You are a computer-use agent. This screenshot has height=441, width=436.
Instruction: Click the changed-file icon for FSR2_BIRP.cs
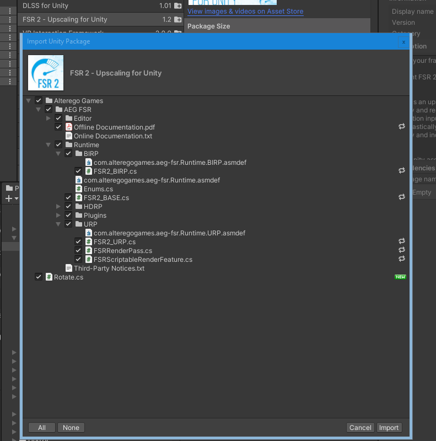pyautogui.click(x=402, y=170)
